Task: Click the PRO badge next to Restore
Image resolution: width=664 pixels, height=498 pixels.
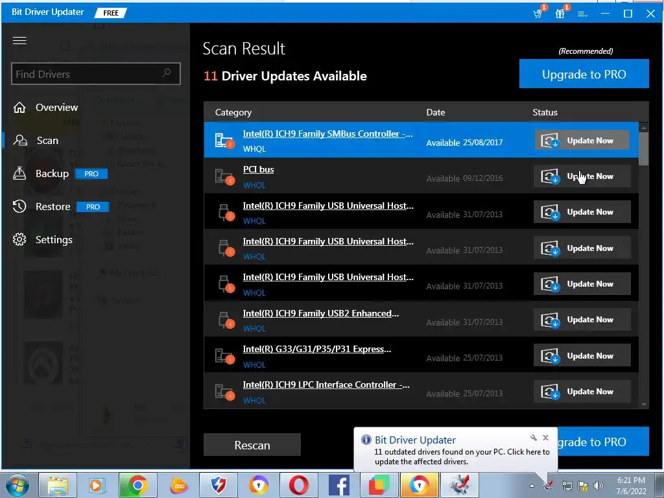Action: 93,207
